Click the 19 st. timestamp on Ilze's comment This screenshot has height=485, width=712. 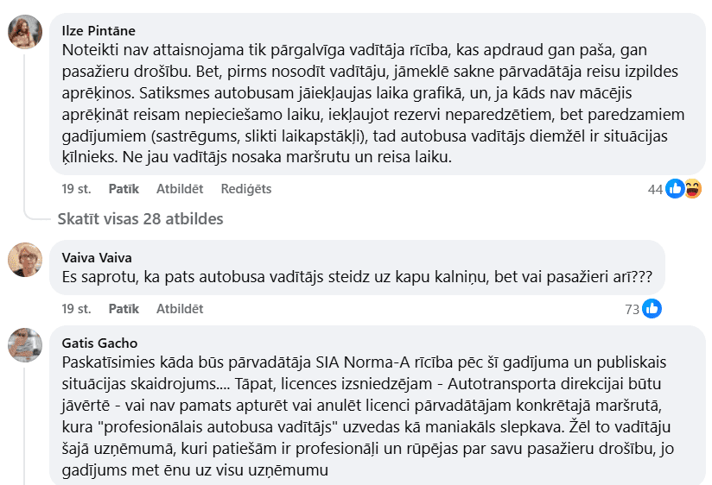76,189
